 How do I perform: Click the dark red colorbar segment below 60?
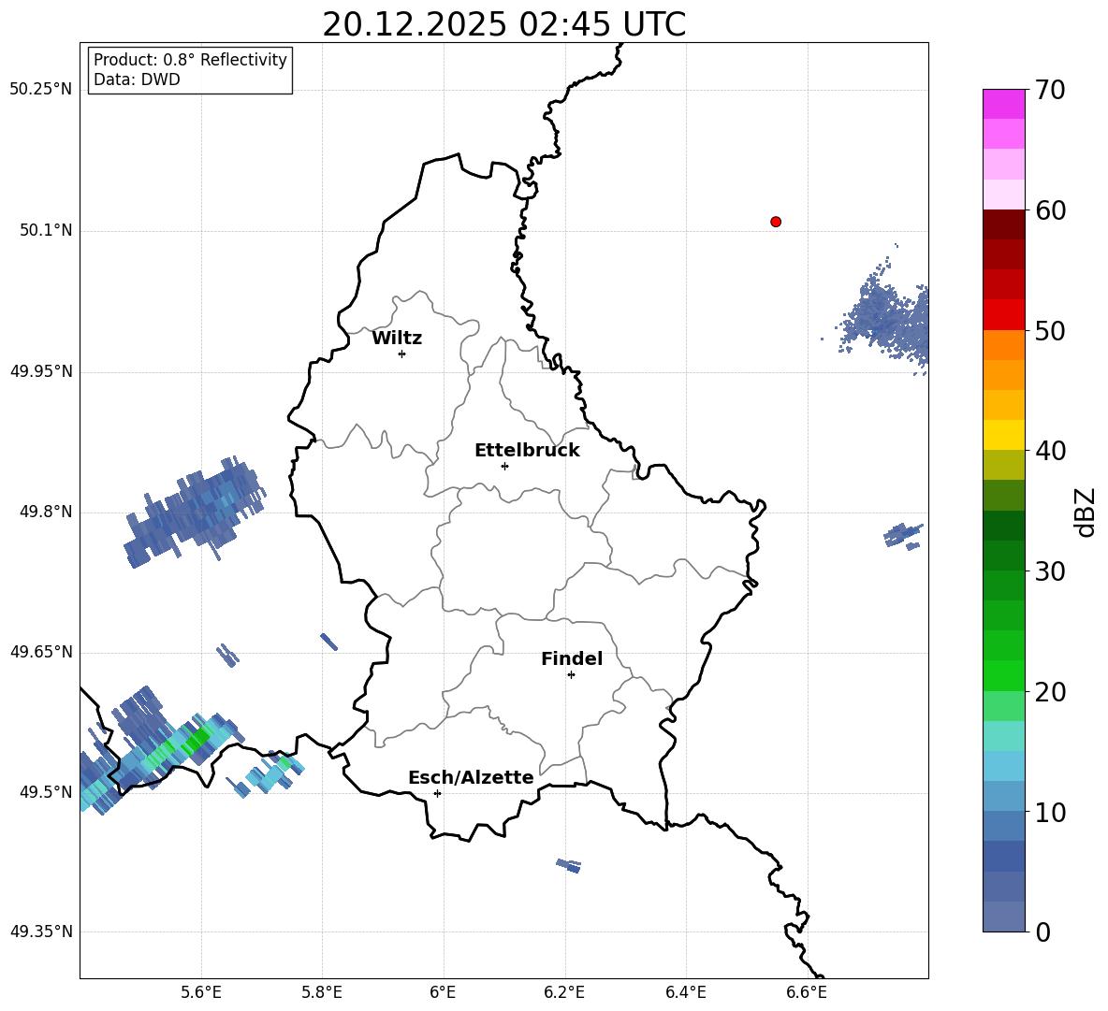coord(1004,224)
